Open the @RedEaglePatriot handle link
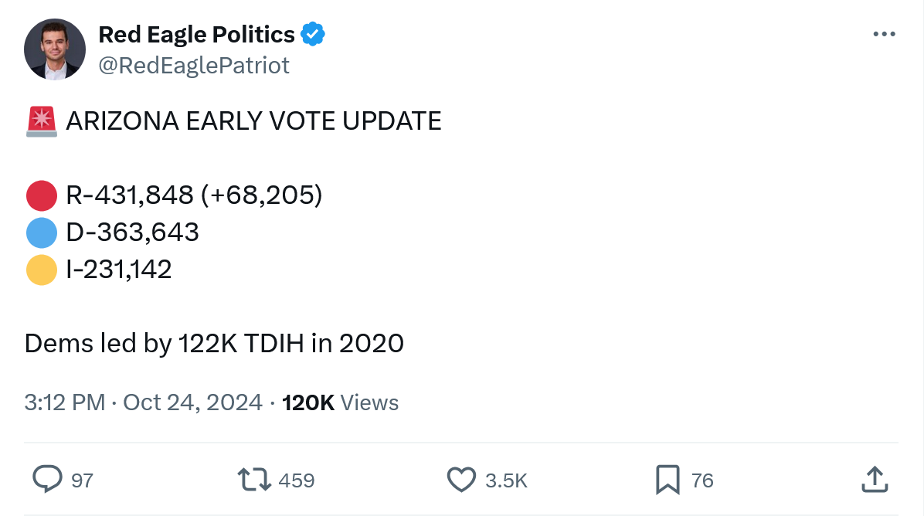Screen dimensions: 924x516 pyautogui.click(x=194, y=66)
